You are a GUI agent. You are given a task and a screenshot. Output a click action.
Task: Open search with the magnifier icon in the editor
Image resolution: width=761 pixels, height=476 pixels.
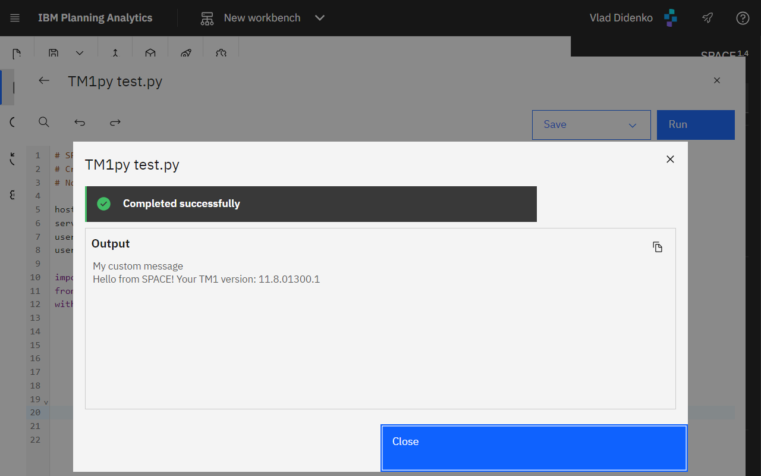pos(44,122)
